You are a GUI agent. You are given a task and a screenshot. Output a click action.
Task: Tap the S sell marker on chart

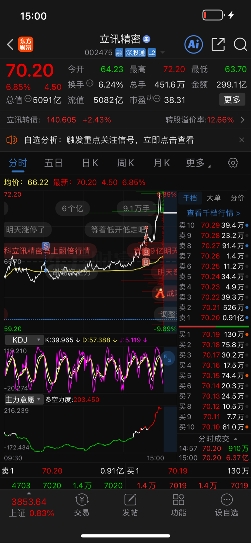[46, 246]
